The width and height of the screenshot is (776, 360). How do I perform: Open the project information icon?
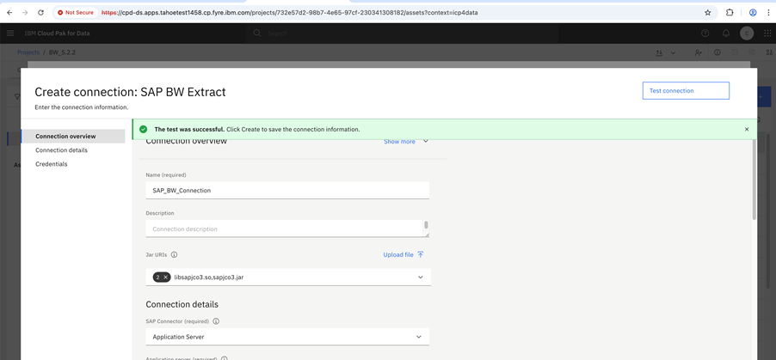(717, 52)
